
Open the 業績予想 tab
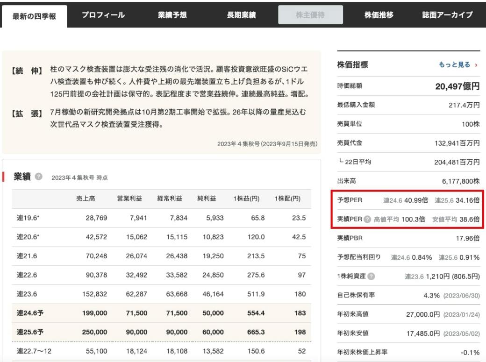click(x=172, y=15)
